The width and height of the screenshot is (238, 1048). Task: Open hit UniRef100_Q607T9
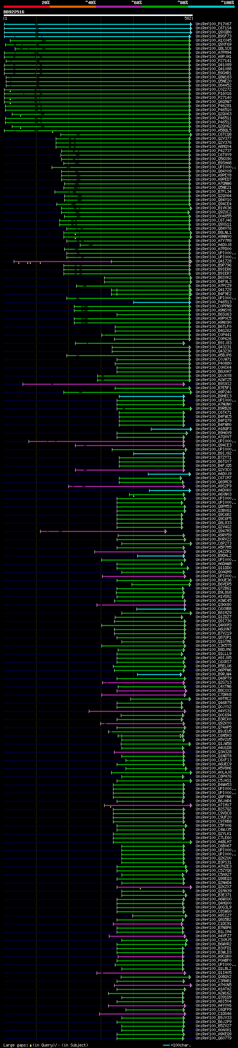[213, 1038]
